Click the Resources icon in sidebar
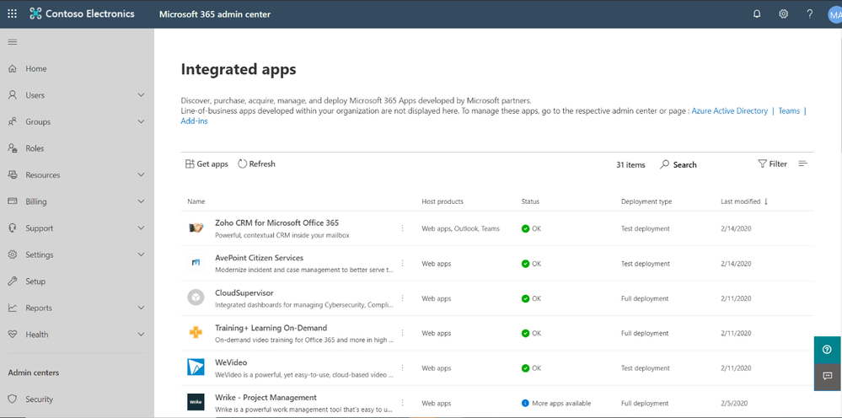 (13, 175)
